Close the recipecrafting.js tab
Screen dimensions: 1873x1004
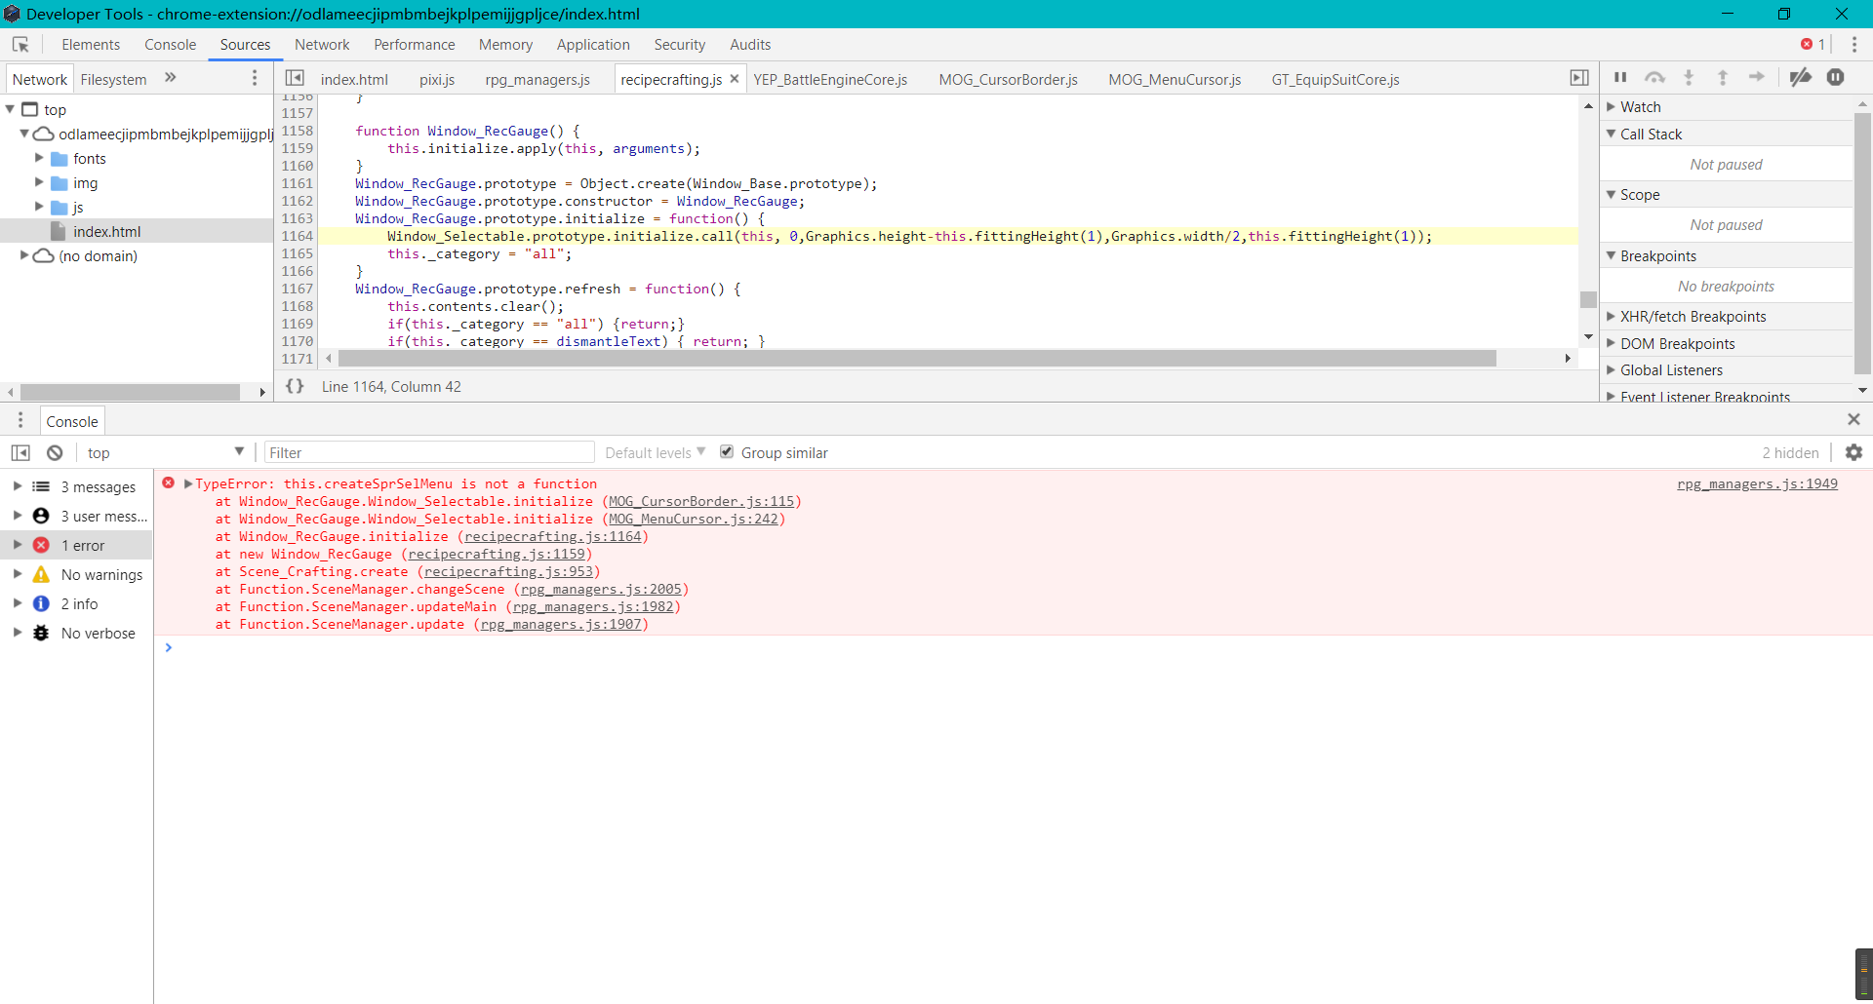pyautogui.click(x=735, y=79)
